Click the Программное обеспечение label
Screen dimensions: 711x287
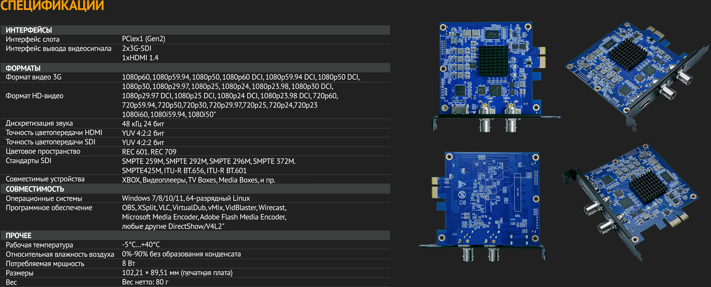pyautogui.click(x=49, y=208)
